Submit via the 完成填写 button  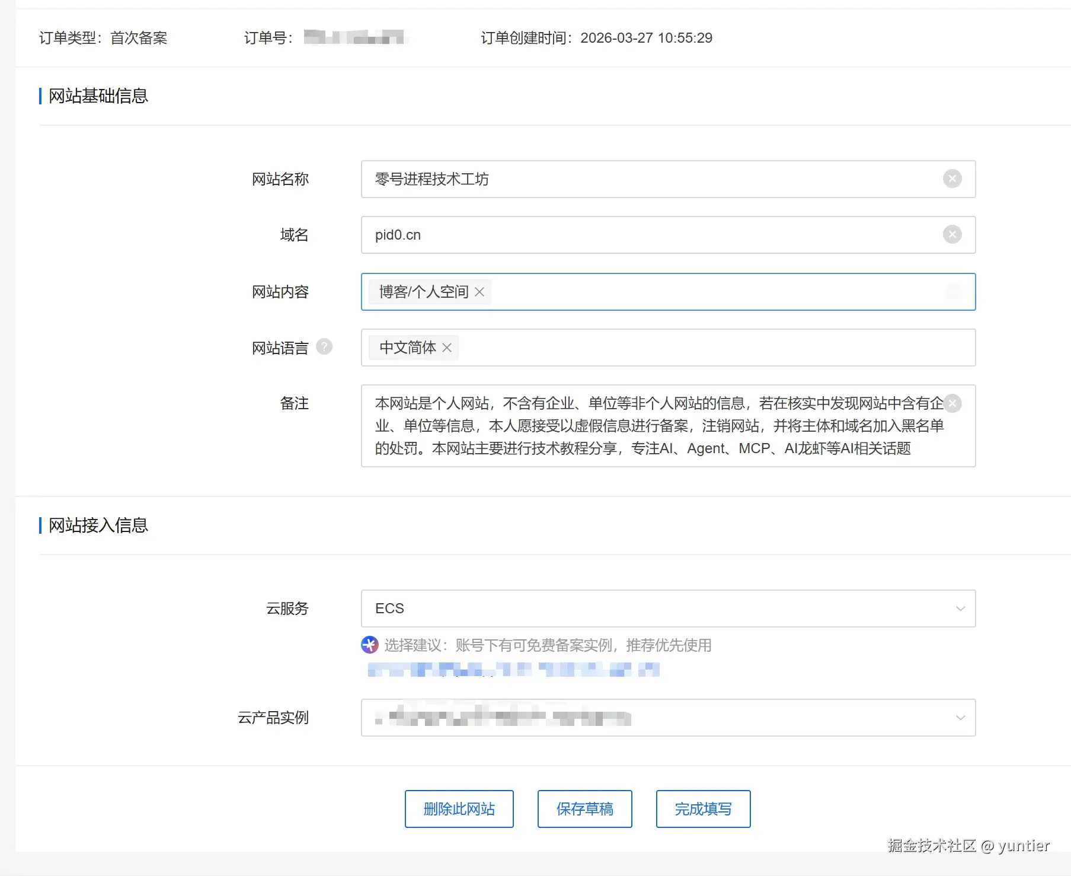703,808
